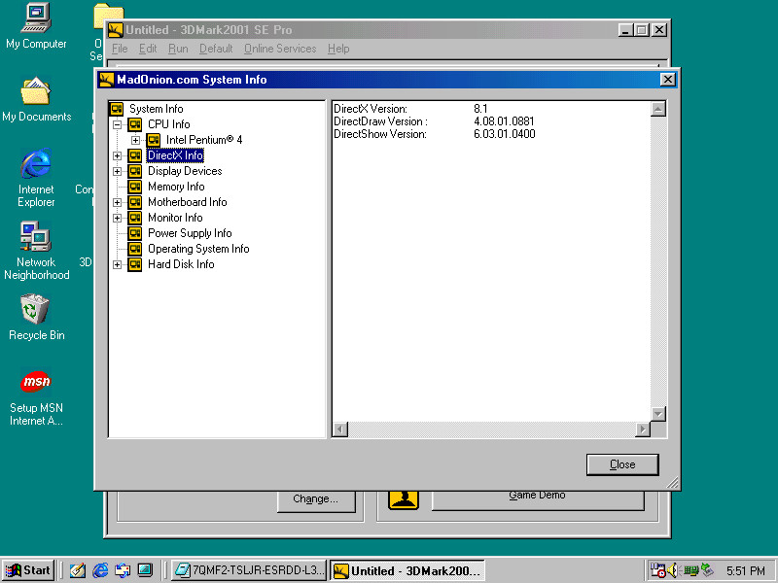Expand the Hard Disk Info node
Screen dimensions: 778x583
tap(118, 264)
